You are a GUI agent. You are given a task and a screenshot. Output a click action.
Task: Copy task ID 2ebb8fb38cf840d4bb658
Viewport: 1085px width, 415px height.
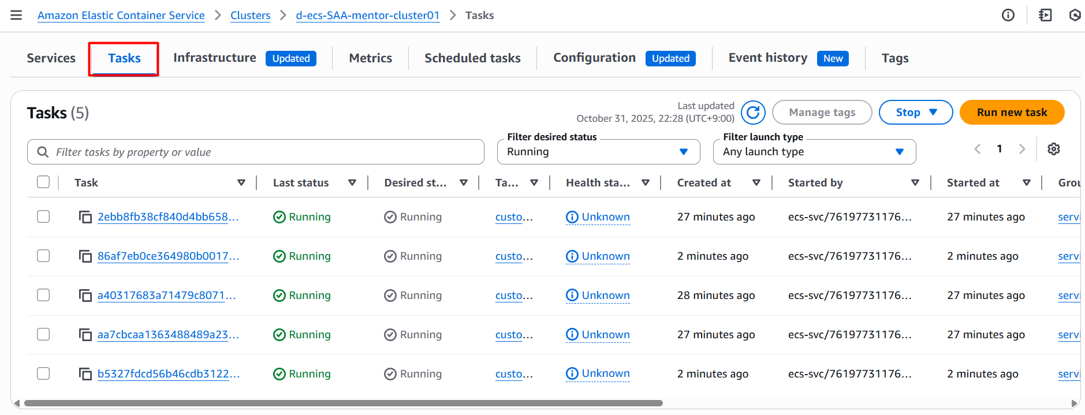point(85,217)
